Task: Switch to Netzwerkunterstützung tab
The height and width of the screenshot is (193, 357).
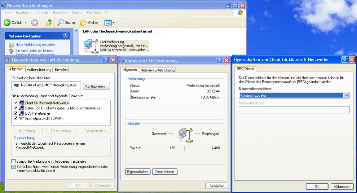Action: [158, 70]
